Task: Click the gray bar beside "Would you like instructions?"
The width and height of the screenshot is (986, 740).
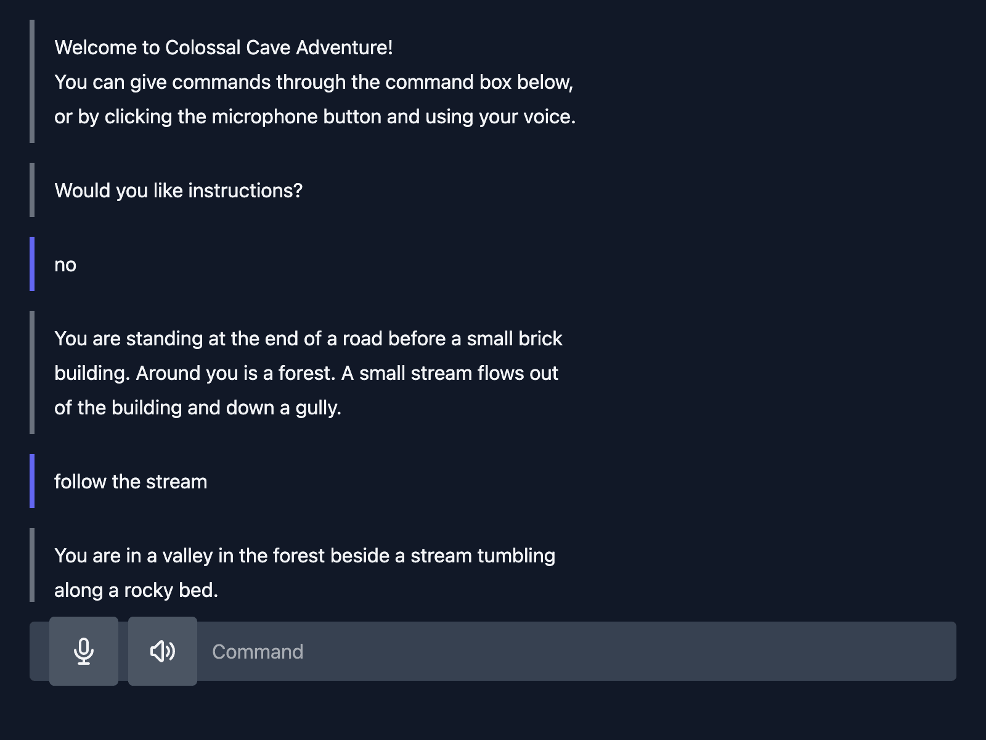Action: click(x=32, y=190)
